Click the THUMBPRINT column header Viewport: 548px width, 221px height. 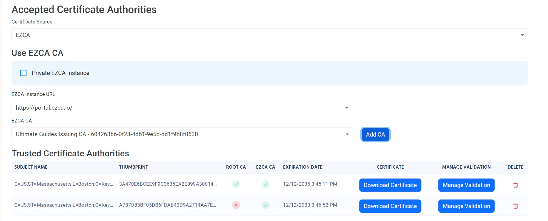[133, 167]
